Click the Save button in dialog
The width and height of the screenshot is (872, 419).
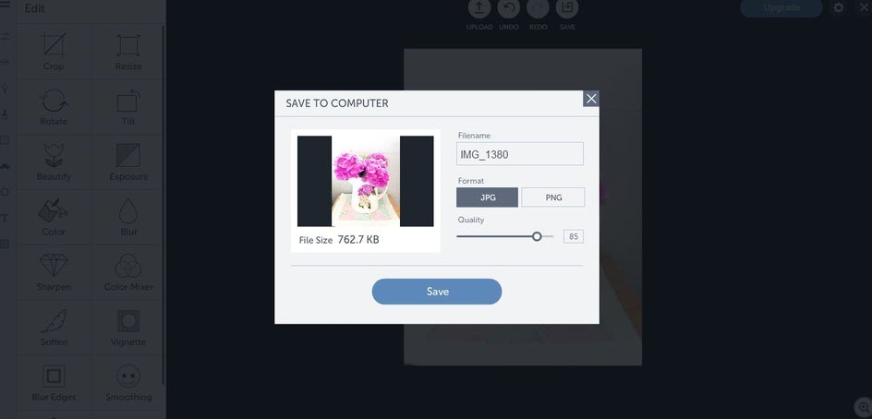437,292
